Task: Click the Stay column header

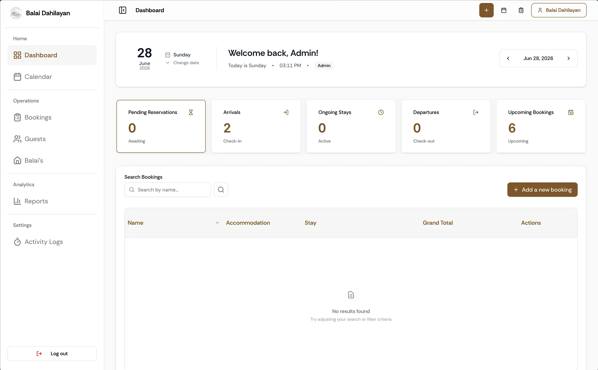Action: 310,223
